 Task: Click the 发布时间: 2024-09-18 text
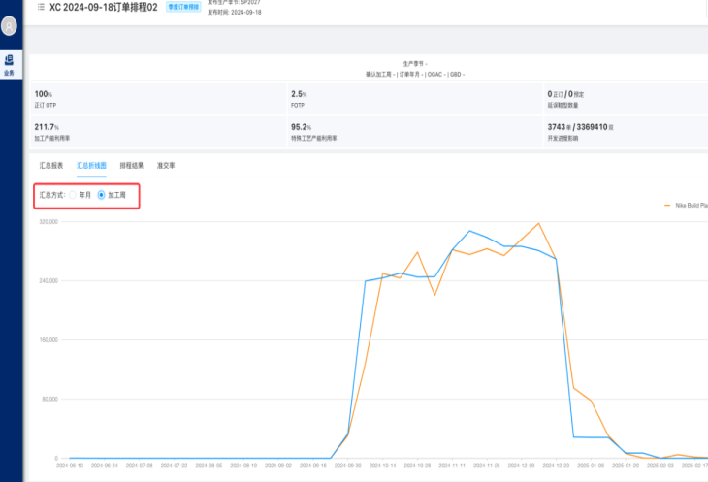pos(235,13)
